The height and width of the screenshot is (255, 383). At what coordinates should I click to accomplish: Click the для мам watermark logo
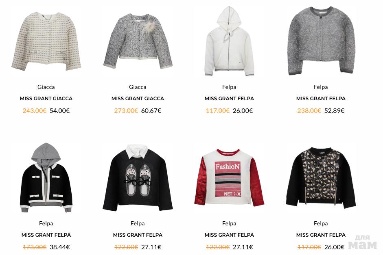click(363, 242)
